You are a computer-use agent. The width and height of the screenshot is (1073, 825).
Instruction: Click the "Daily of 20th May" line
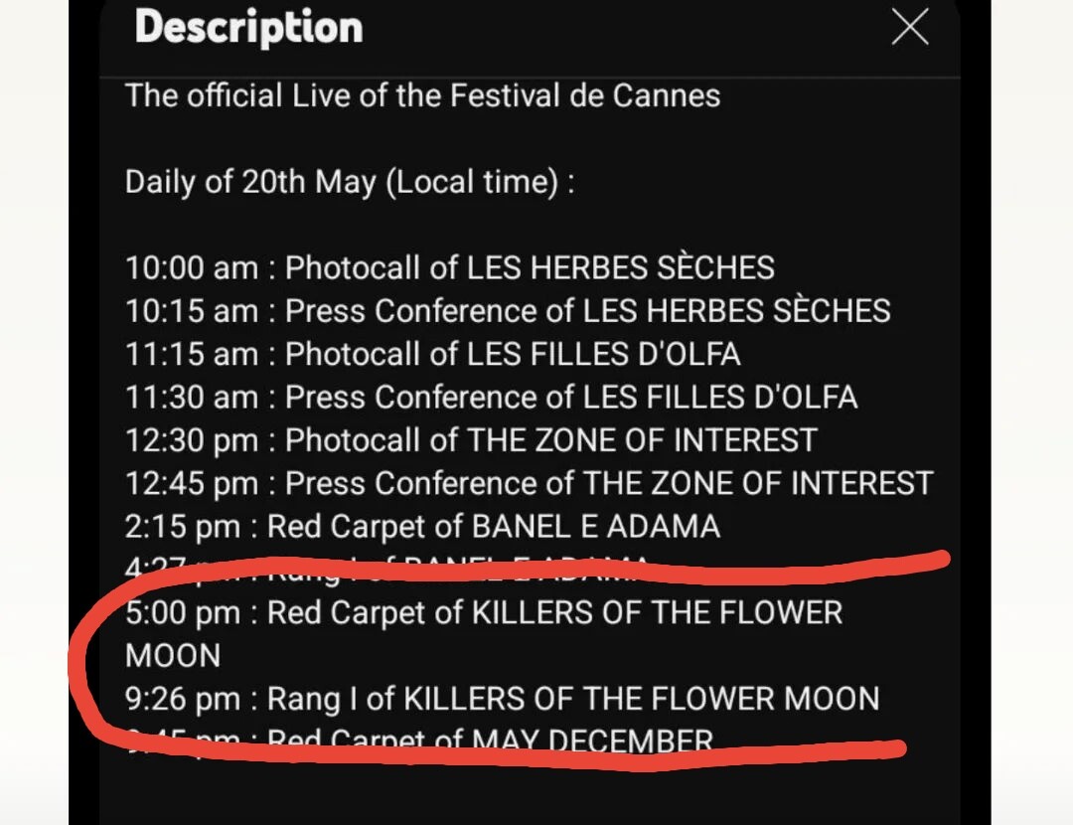[349, 183]
